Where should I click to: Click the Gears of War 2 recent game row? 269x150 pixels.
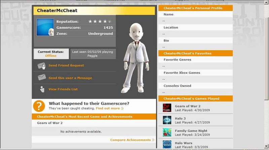coord(94,123)
